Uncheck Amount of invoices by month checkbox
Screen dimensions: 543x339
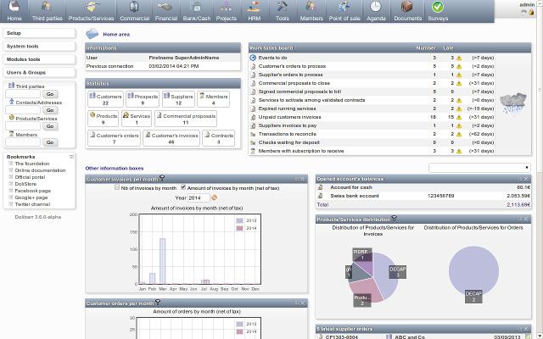(183, 187)
